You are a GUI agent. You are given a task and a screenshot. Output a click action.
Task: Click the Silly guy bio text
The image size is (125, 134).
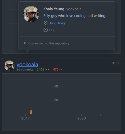tap(75, 16)
